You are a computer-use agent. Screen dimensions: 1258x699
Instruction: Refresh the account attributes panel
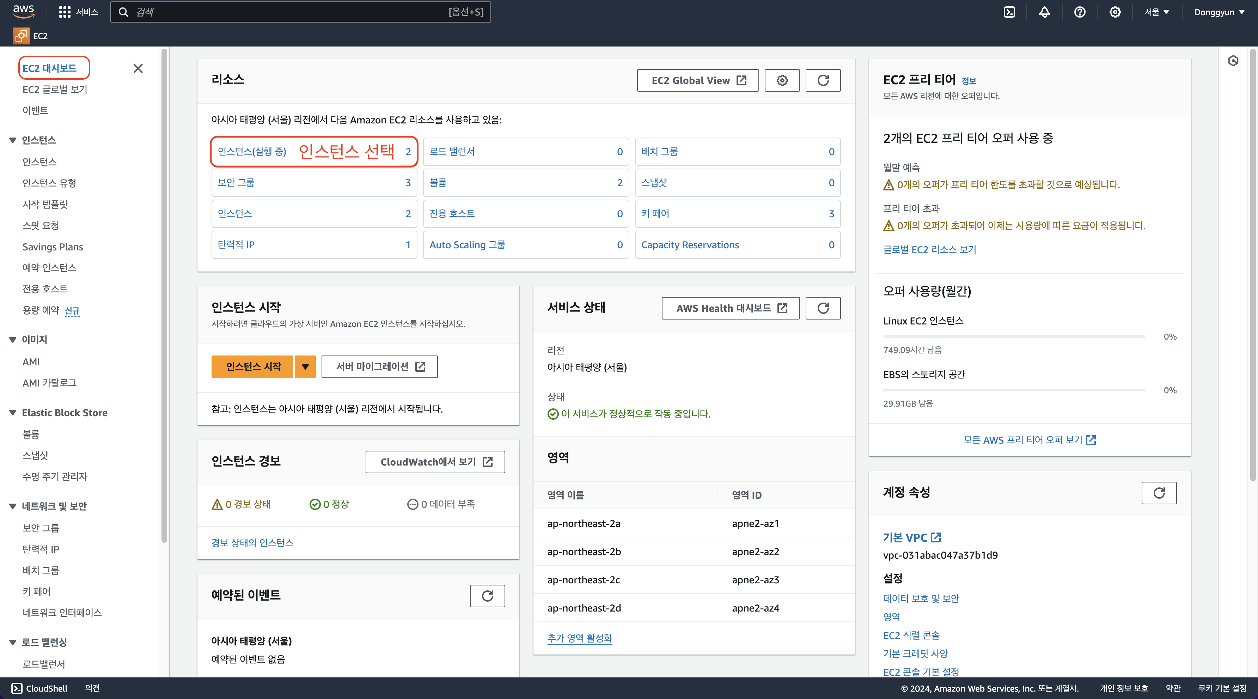point(1159,493)
